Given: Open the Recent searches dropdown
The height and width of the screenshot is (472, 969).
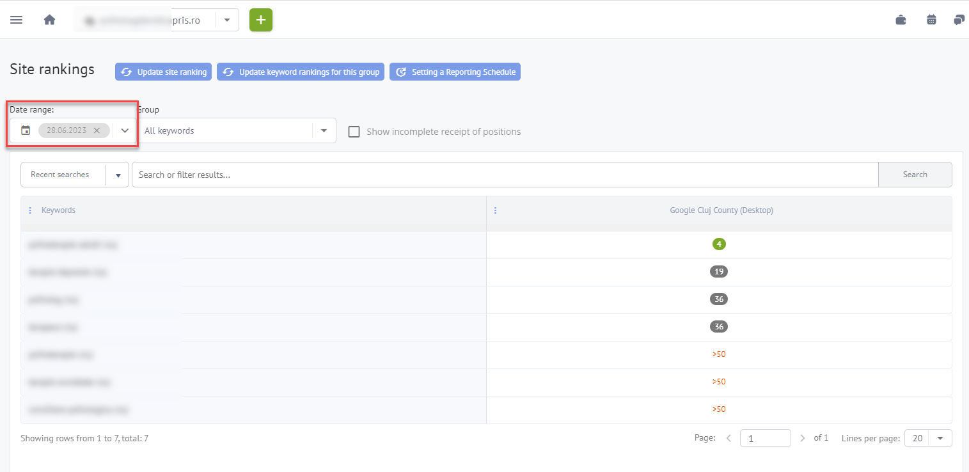Looking at the screenshot, I should (x=118, y=175).
